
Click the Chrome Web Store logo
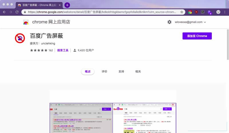[26, 22]
